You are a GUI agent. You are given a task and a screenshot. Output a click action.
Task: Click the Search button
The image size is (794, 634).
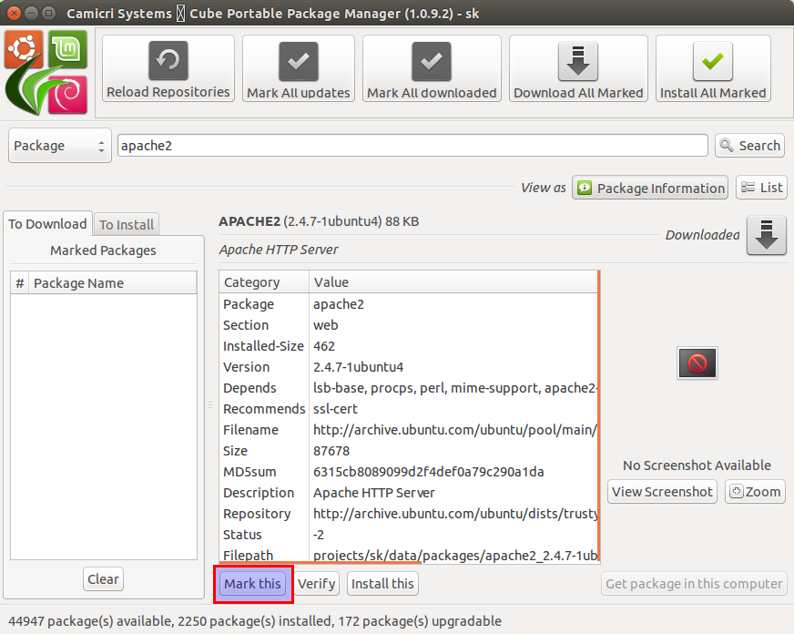pyautogui.click(x=750, y=146)
